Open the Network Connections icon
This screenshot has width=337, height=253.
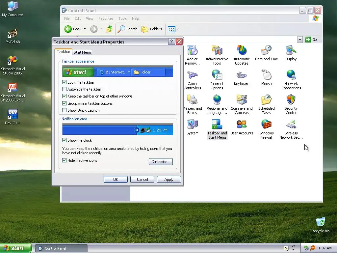click(x=291, y=80)
